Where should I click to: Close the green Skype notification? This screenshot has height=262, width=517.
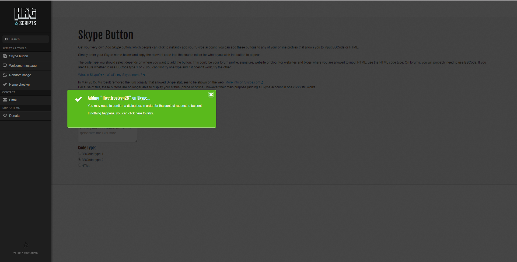click(x=211, y=95)
